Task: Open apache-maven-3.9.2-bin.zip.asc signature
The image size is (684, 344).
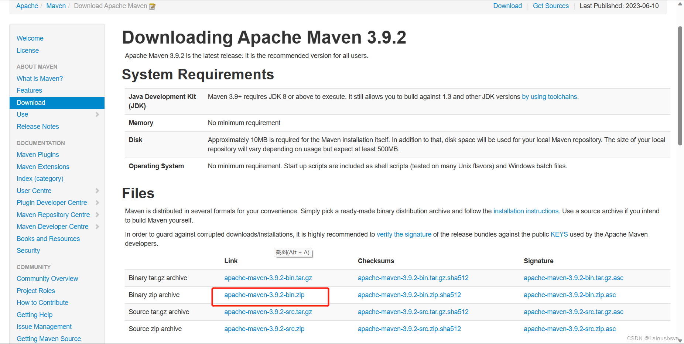Action: pyautogui.click(x=570, y=295)
